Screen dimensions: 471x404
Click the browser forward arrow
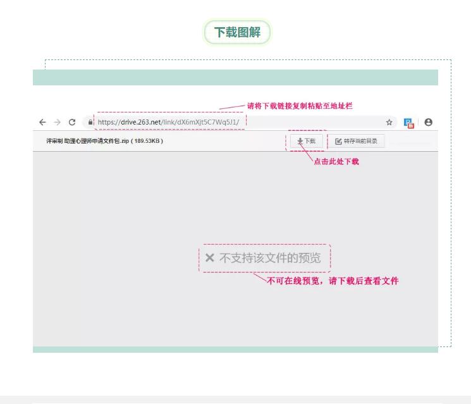click(x=58, y=122)
